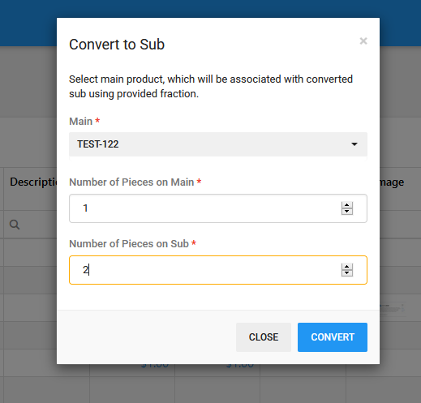Viewport: 421px width, 403px height.
Task: Close the Convert to Sub dialog with X
Action: [363, 41]
